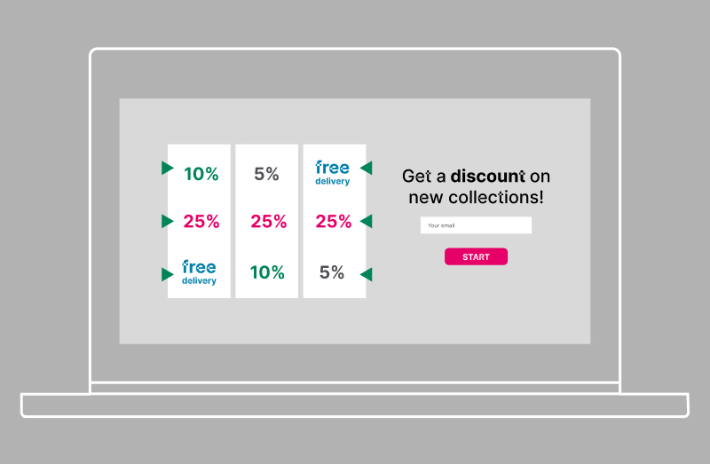Image resolution: width=710 pixels, height=464 pixels.
Task: Select the pink 25% in first reel
Action: [201, 222]
